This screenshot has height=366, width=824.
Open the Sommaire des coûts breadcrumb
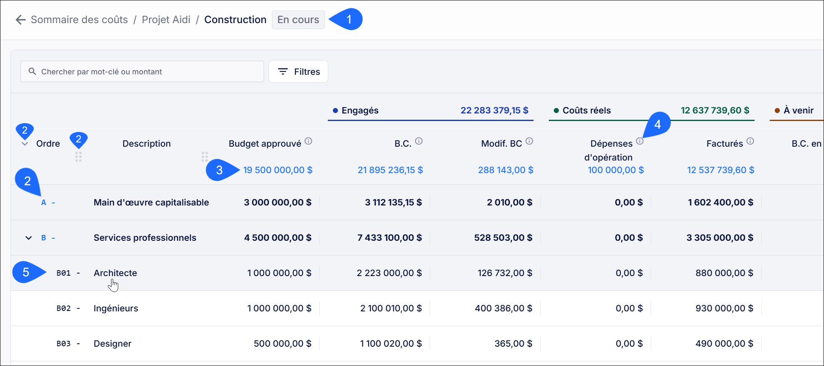[x=79, y=20]
